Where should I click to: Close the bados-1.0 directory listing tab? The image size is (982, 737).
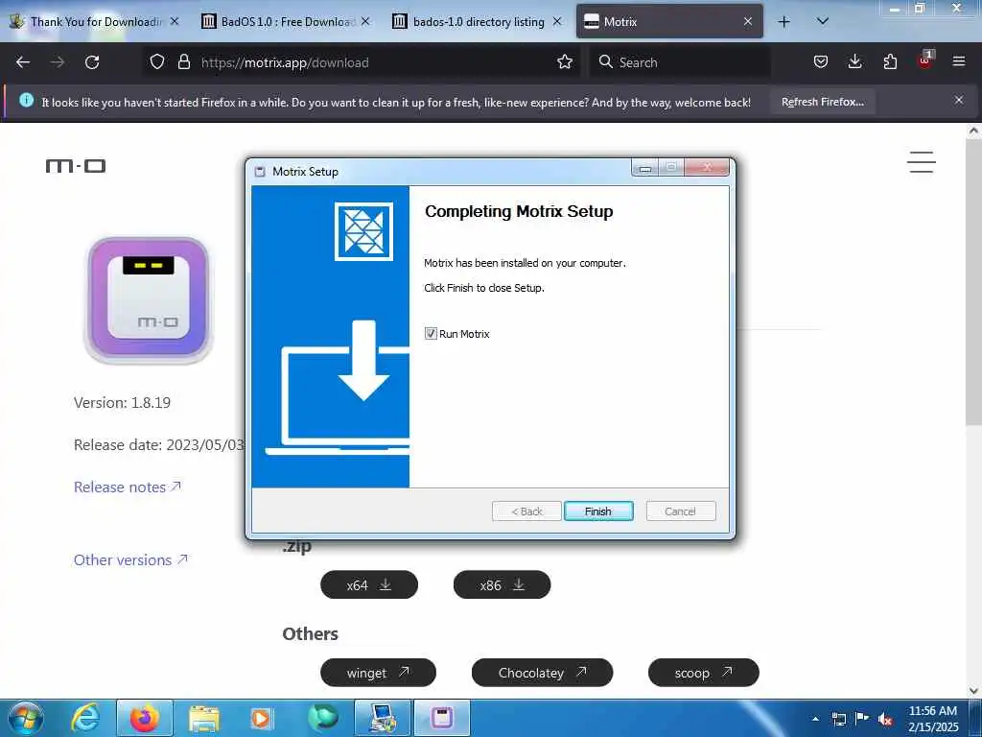coord(557,21)
